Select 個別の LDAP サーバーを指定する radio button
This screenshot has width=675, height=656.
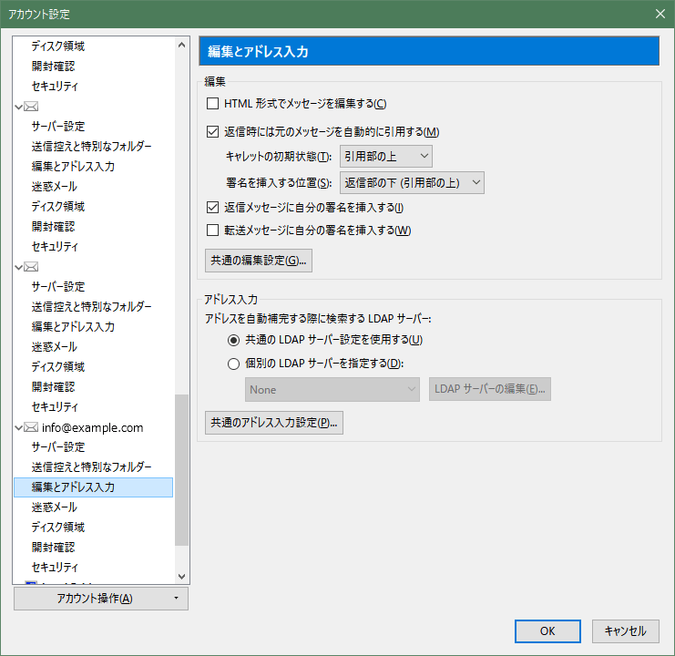coord(233,364)
